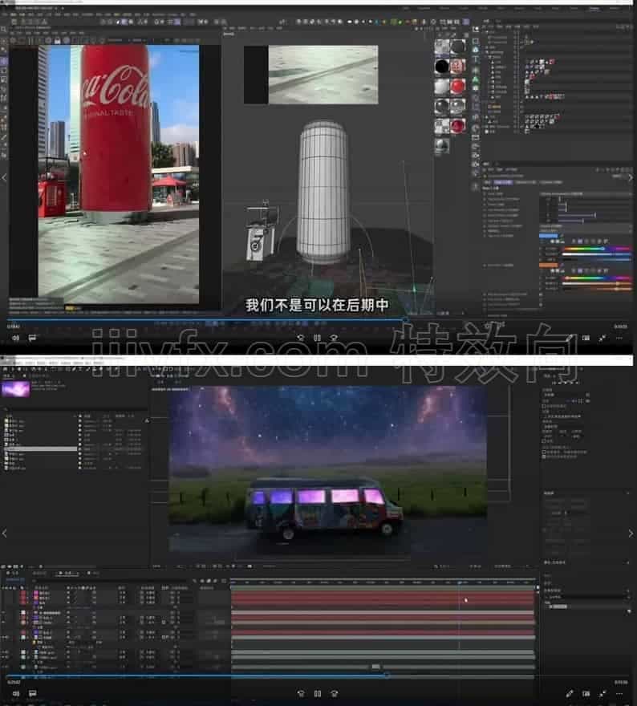
Task: Click the van in the composition preview
Action: (324, 508)
